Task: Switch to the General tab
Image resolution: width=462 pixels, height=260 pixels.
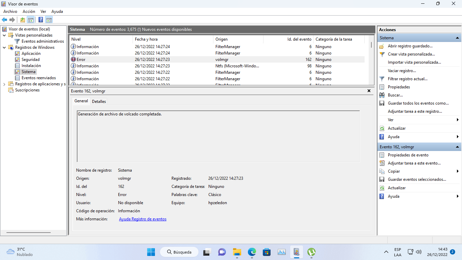Action: 81,101
